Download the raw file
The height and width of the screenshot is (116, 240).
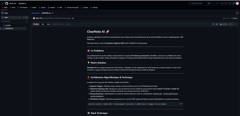click(x=227, y=24)
